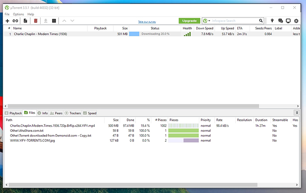Click the search magnifier icon
Image resolution: width=306 pixels, height=193 pixels.
[x=261, y=21]
